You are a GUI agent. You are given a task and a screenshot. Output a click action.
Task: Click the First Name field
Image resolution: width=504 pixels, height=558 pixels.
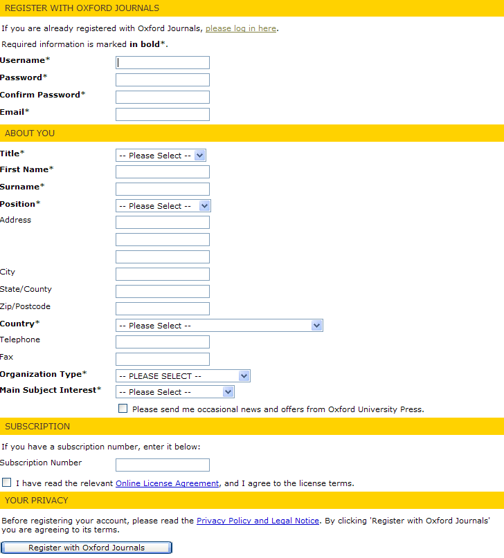point(163,172)
